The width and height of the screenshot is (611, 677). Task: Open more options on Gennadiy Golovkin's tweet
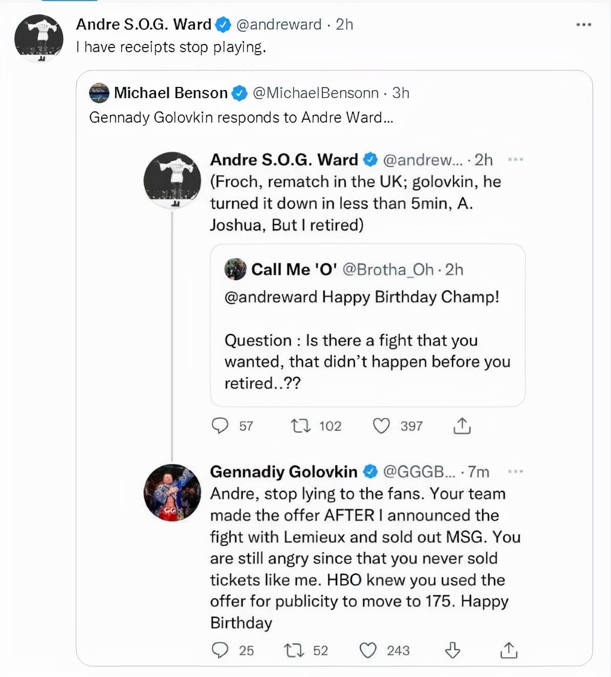tap(515, 471)
